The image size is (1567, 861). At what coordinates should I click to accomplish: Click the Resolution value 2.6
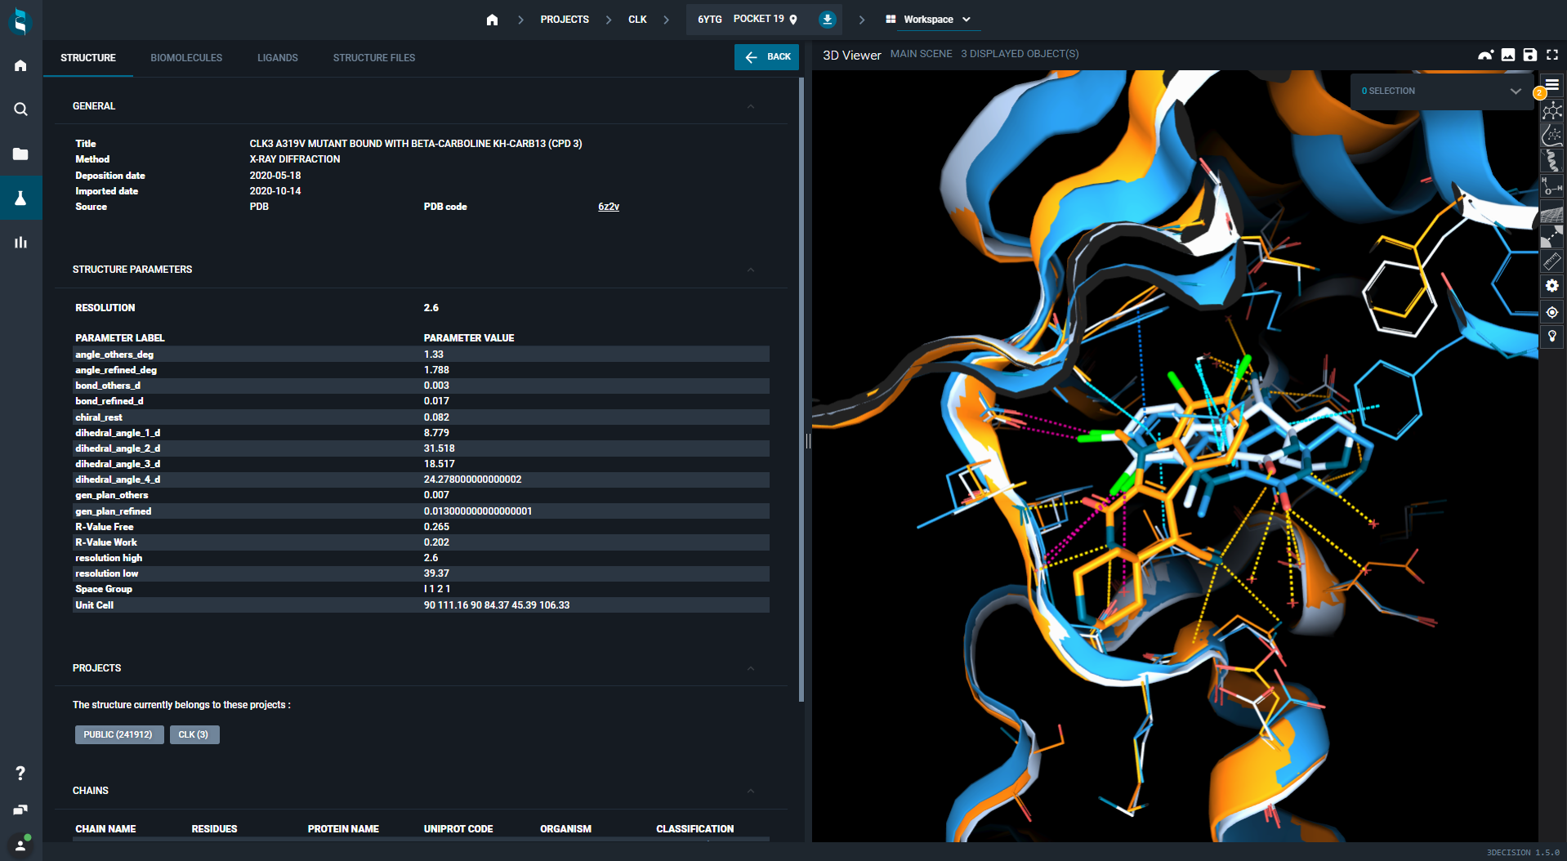click(431, 308)
